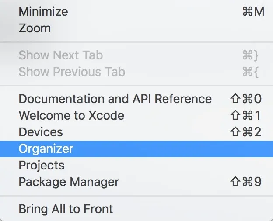Image resolution: width=273 pixels, height=221 pixels.
Task: Open the Welcome to Xcode window
Action: click(x=71, y=116)
